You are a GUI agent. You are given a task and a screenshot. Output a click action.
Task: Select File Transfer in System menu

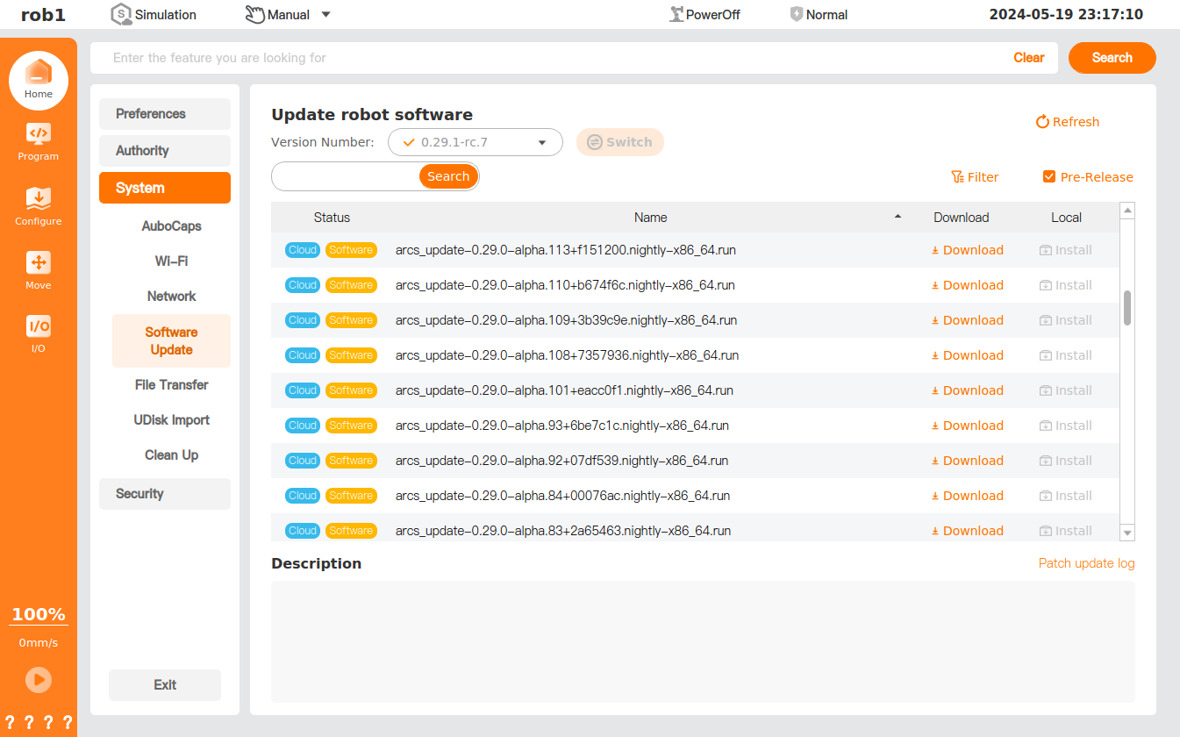pos(171,385)
